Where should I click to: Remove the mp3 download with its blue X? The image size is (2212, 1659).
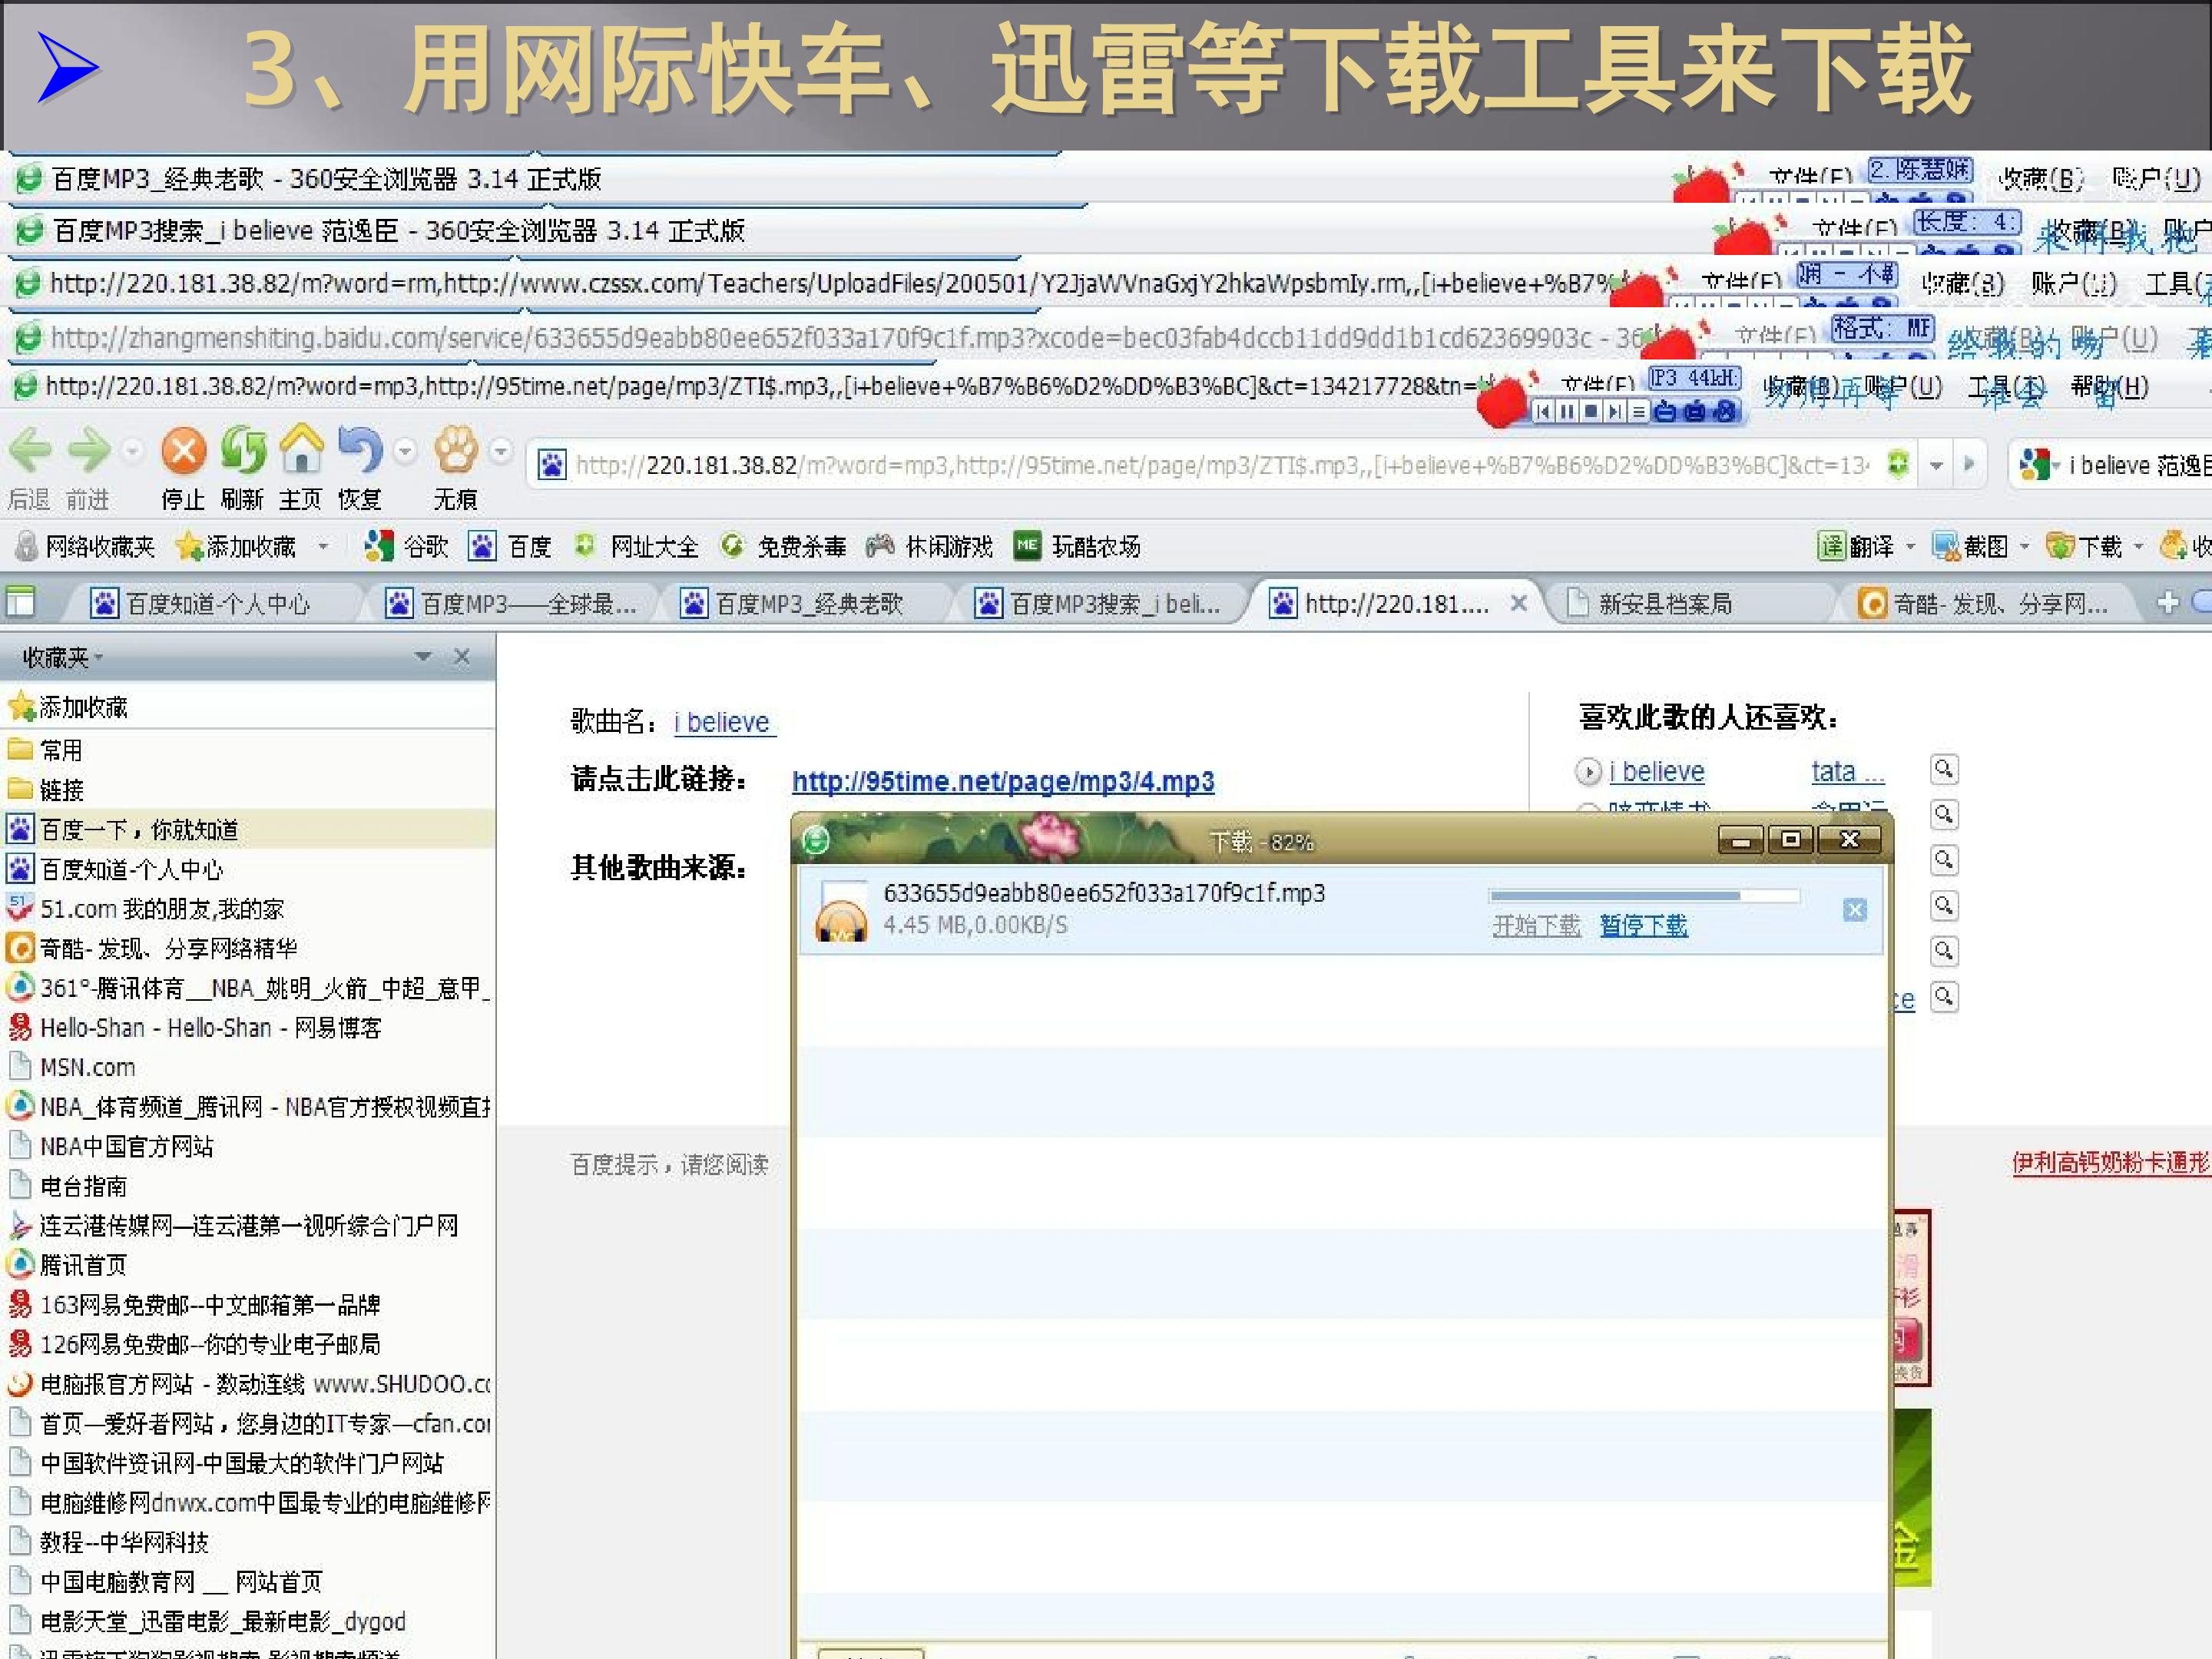pyautogui.click(x=1855, y=909)
